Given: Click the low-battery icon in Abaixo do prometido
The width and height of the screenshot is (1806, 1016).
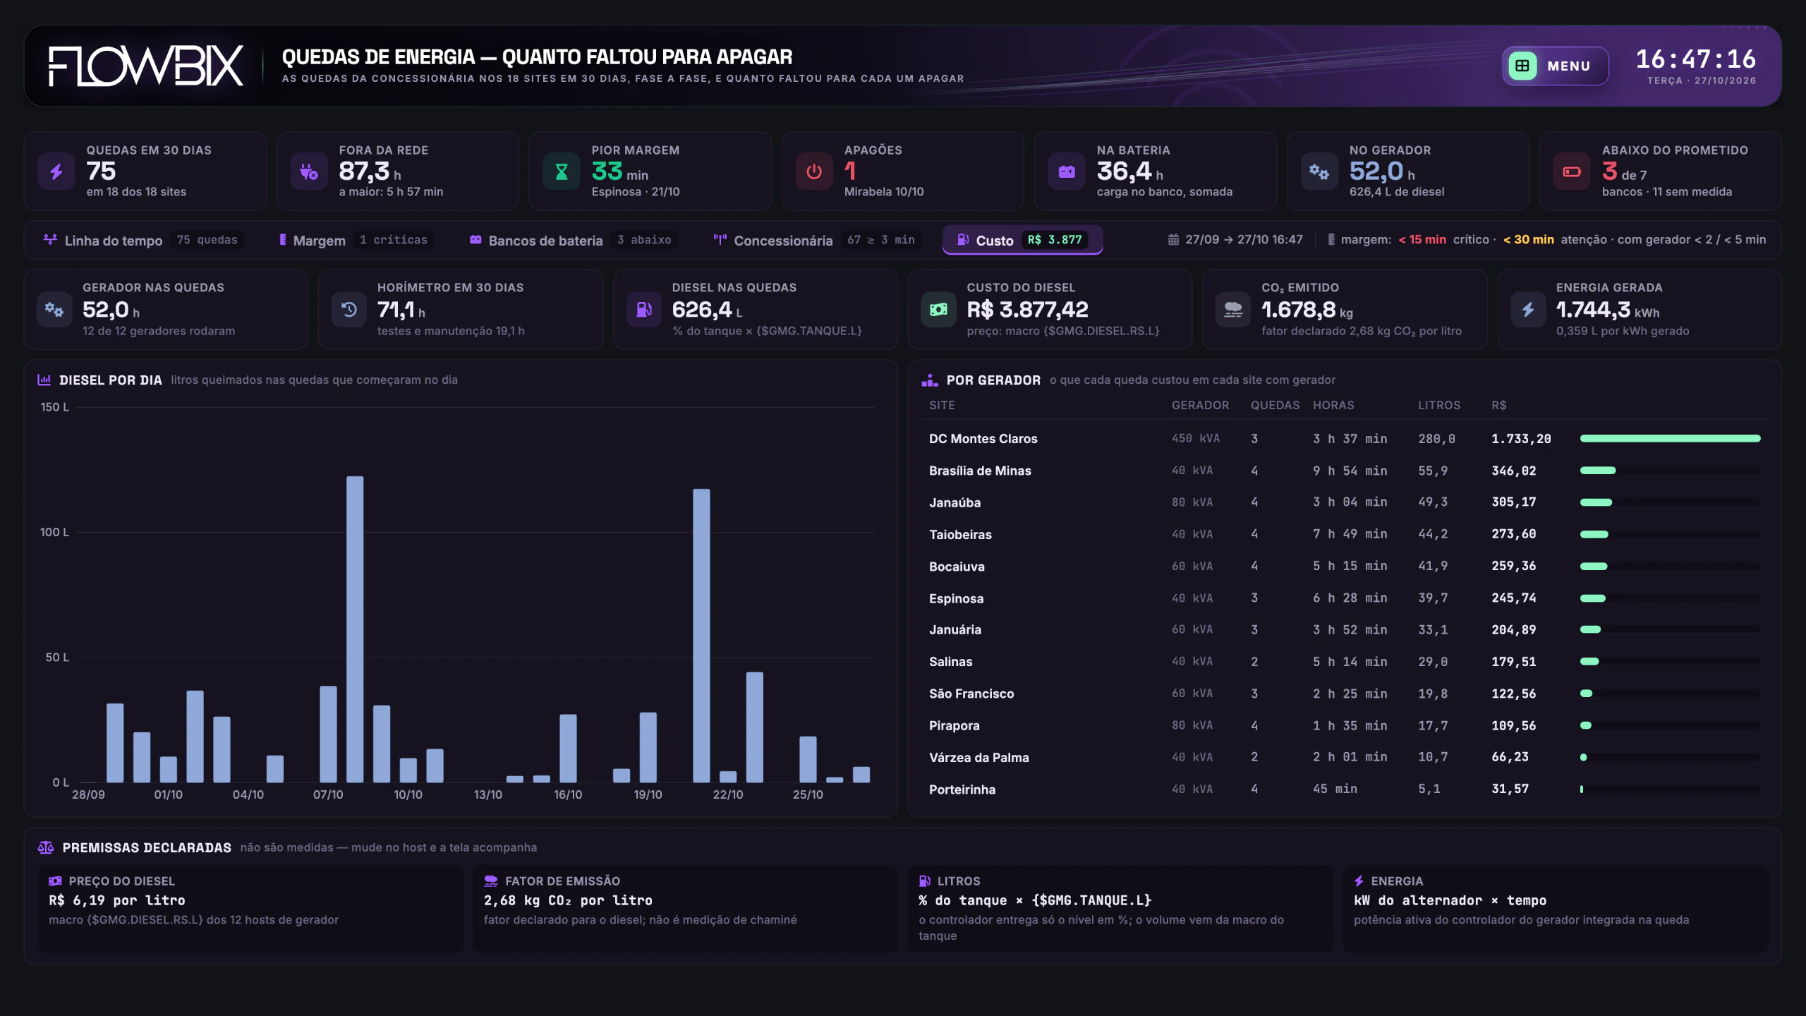Looking at the screenshot, I should [x=1572, y=171].
